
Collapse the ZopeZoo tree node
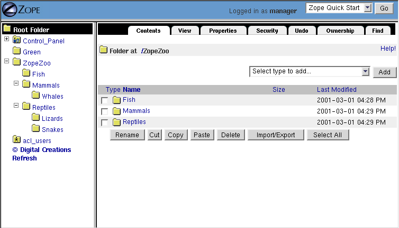tap(6, 61)
